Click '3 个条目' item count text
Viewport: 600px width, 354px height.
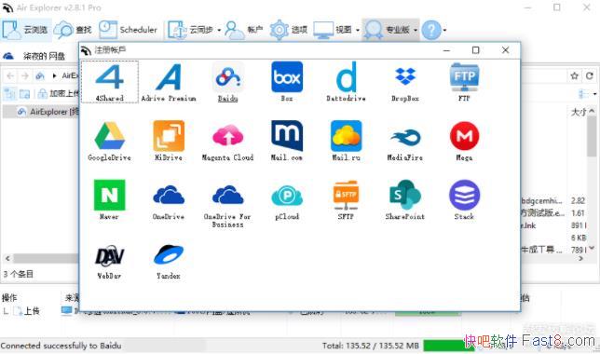pos(19,274)
